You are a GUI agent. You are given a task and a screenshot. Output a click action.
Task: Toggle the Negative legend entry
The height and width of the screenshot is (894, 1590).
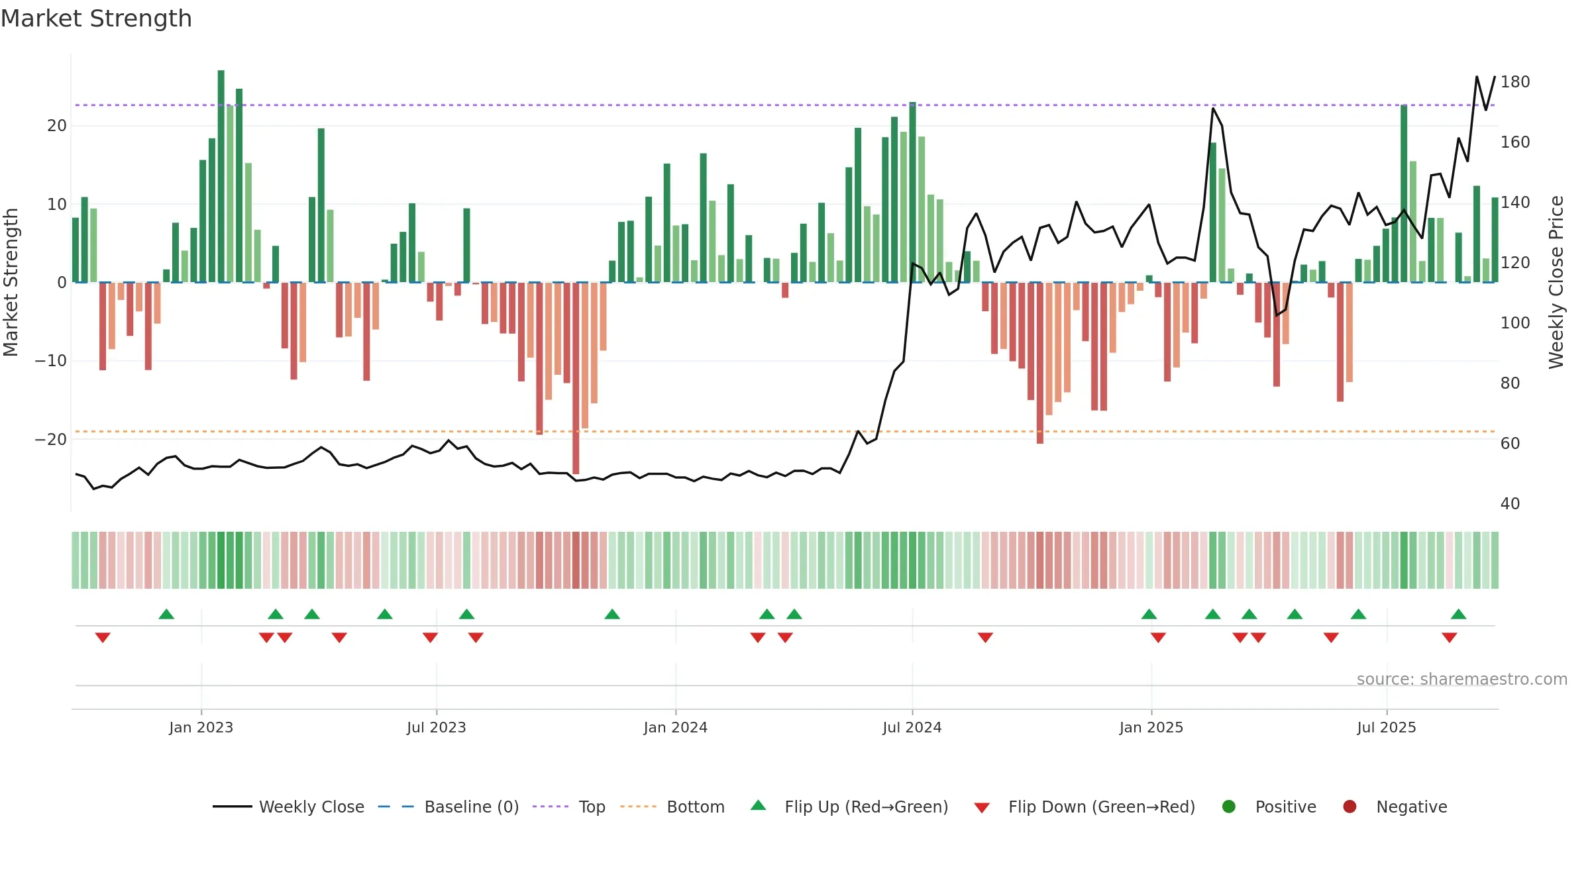tap(1395, 807)
